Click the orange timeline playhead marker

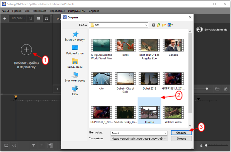coord(16,97)
